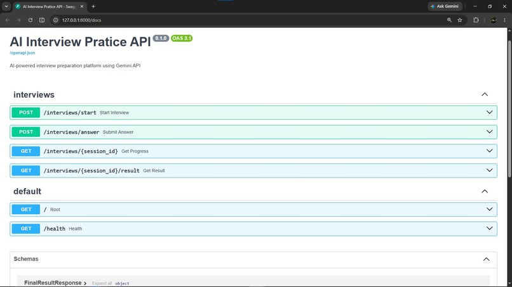The height and width of the screenshot is (287, 512).
Task: Click the description mentioning Gemini API
Action: tap(75, 66)
